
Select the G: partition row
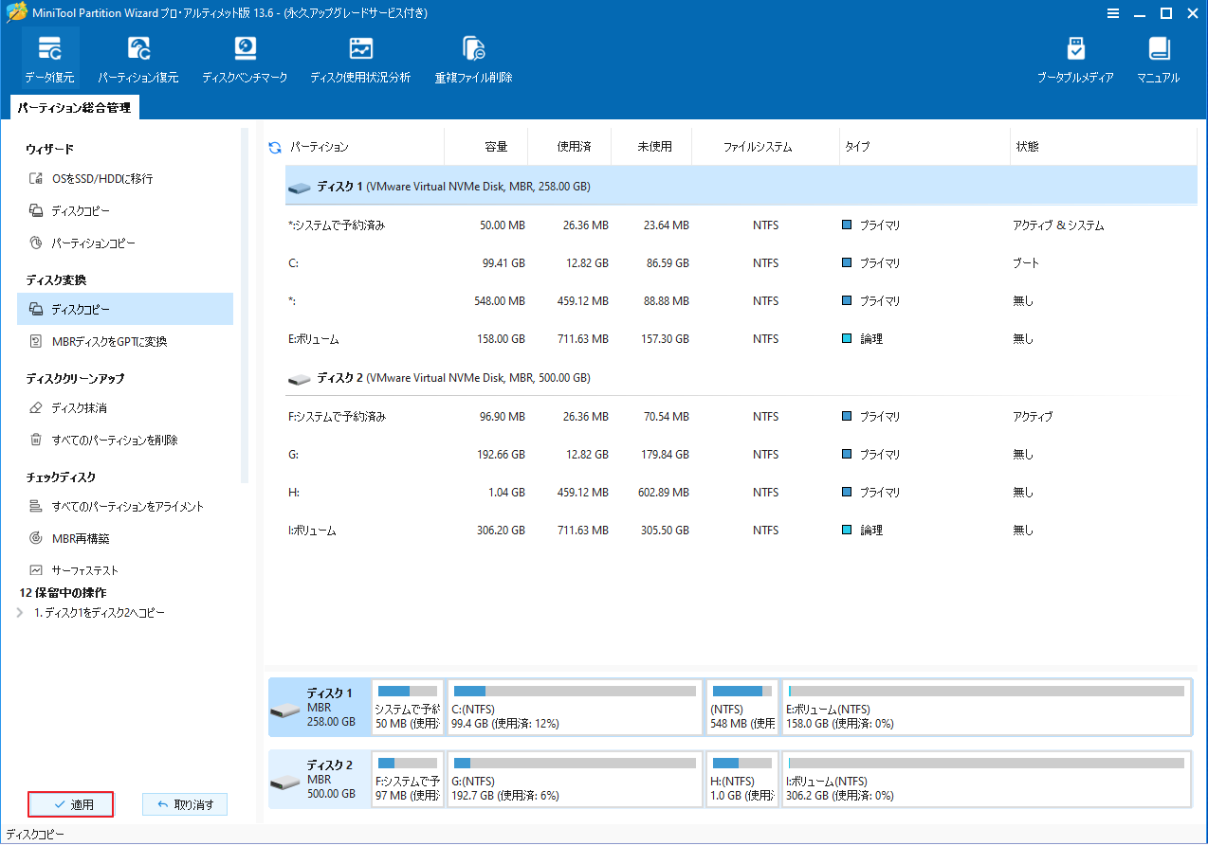tap(741, 455)
